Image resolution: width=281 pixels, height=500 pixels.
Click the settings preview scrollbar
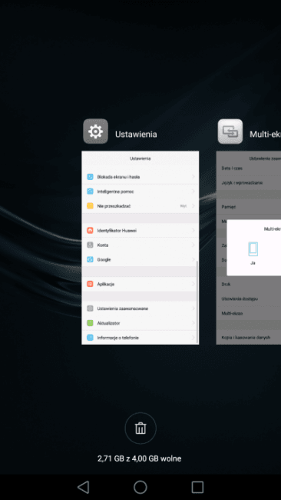pyautogui.click(x=197, y=302)
